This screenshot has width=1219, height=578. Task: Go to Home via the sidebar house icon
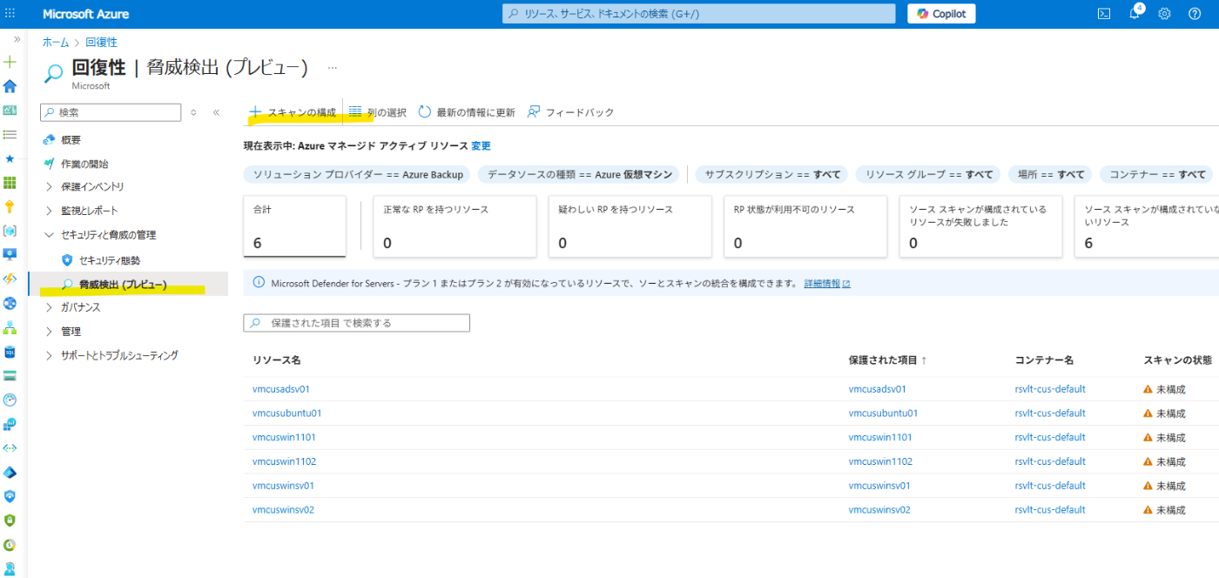point(10,86)
